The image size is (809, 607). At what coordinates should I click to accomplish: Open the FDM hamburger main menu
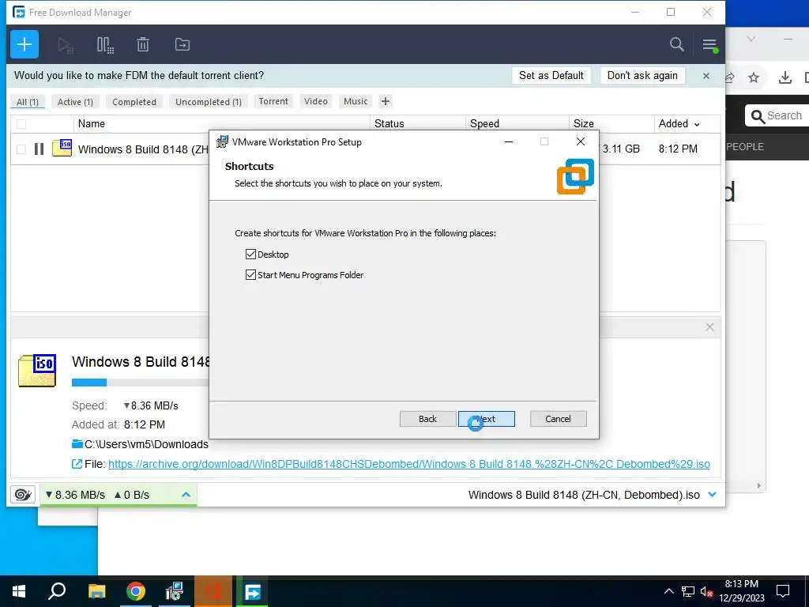point(710,45)
